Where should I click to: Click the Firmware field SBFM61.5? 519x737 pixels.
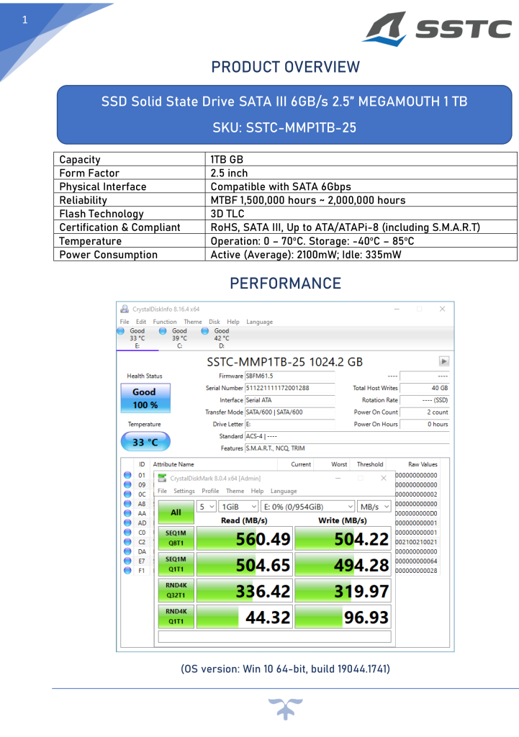(290, 376)
